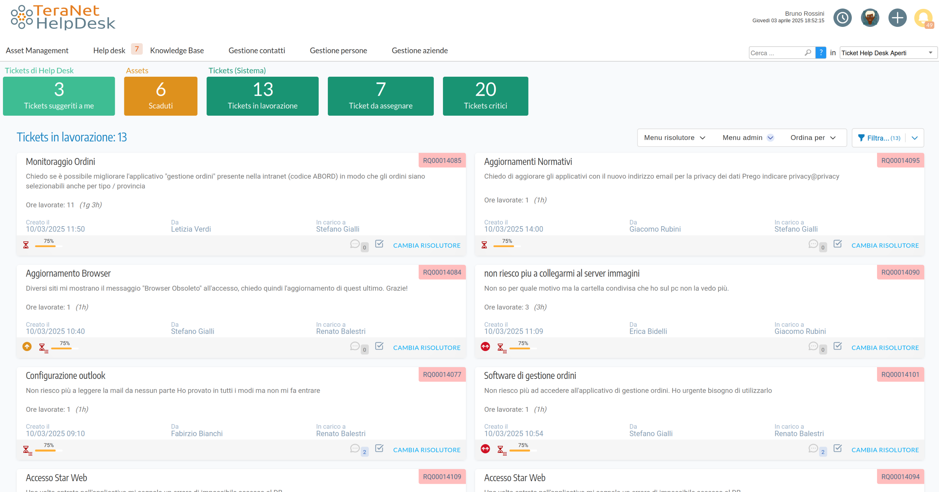Open comments icon on Aggiornamento Browser ticket
The image size is (939, 492).
pyautogui.click(x=355, y=346)
